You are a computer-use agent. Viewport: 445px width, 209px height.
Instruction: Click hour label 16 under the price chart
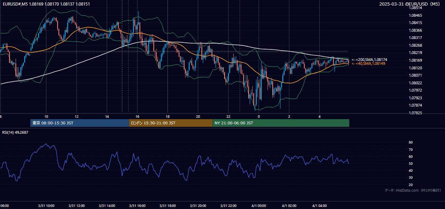(x=137, y=116)
